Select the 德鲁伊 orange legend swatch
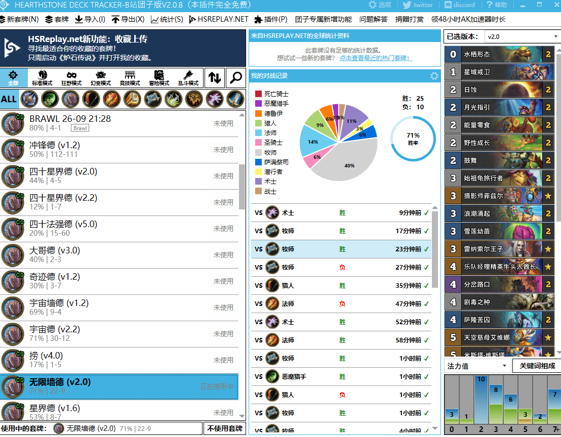The width and height of the screenshot is (561, 437). point(258,113)
